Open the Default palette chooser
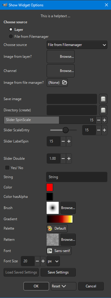This screenshot has width=111, height=298. [57, 228]
